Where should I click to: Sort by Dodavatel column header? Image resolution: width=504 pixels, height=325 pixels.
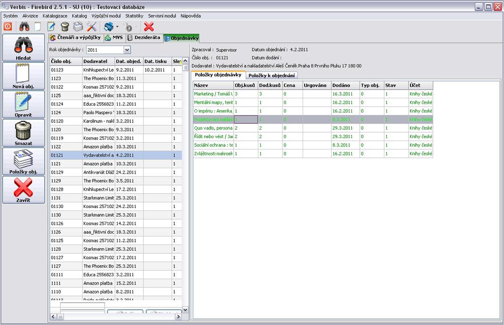coord(98,61)
